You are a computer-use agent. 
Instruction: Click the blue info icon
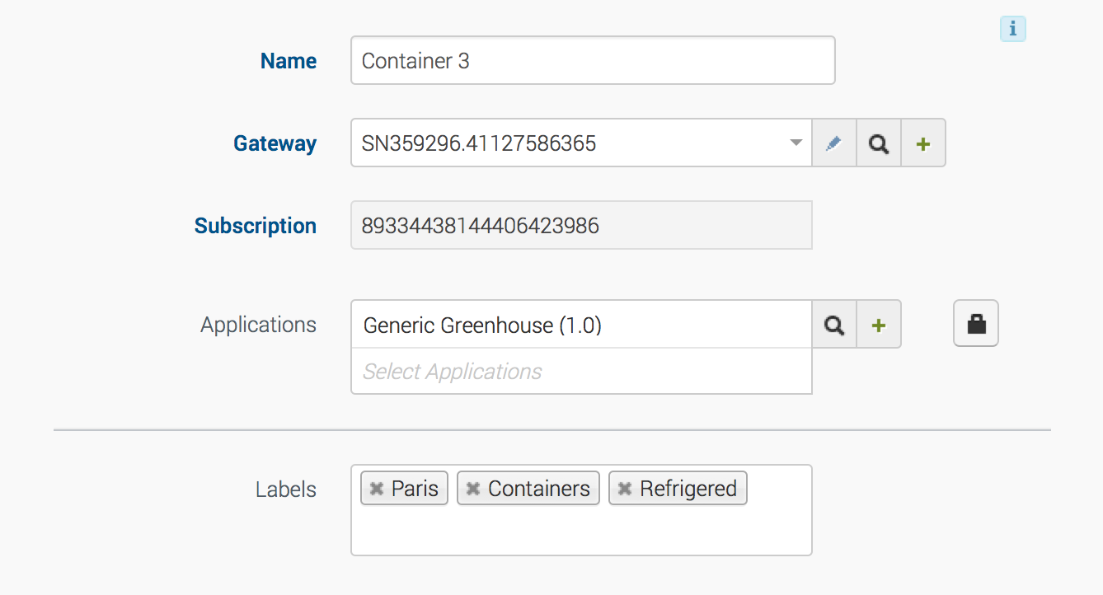(1012, 30)
